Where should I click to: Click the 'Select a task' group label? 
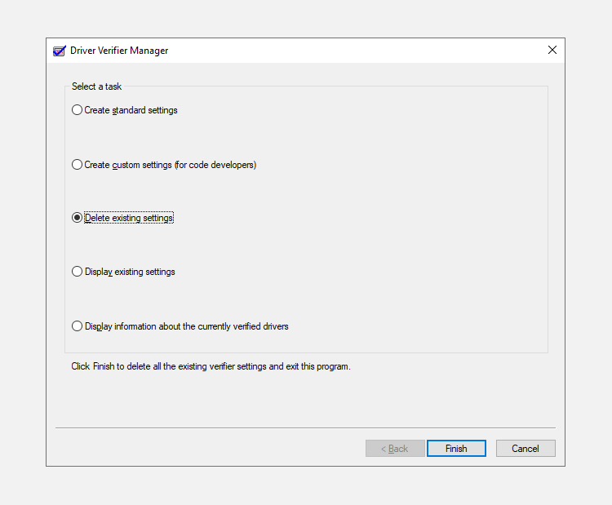(x=96, y=86)
